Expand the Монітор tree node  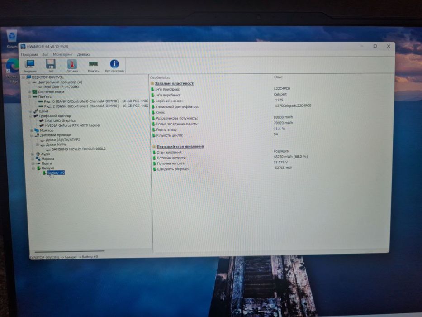click(32, 130)
